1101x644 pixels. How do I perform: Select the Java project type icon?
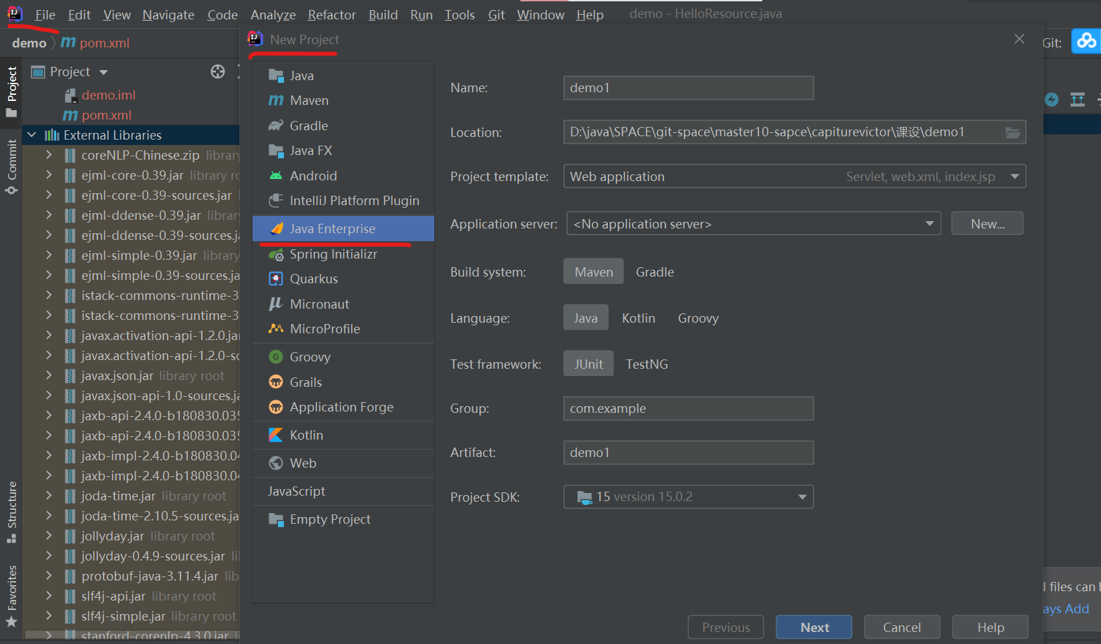(276, 75)
